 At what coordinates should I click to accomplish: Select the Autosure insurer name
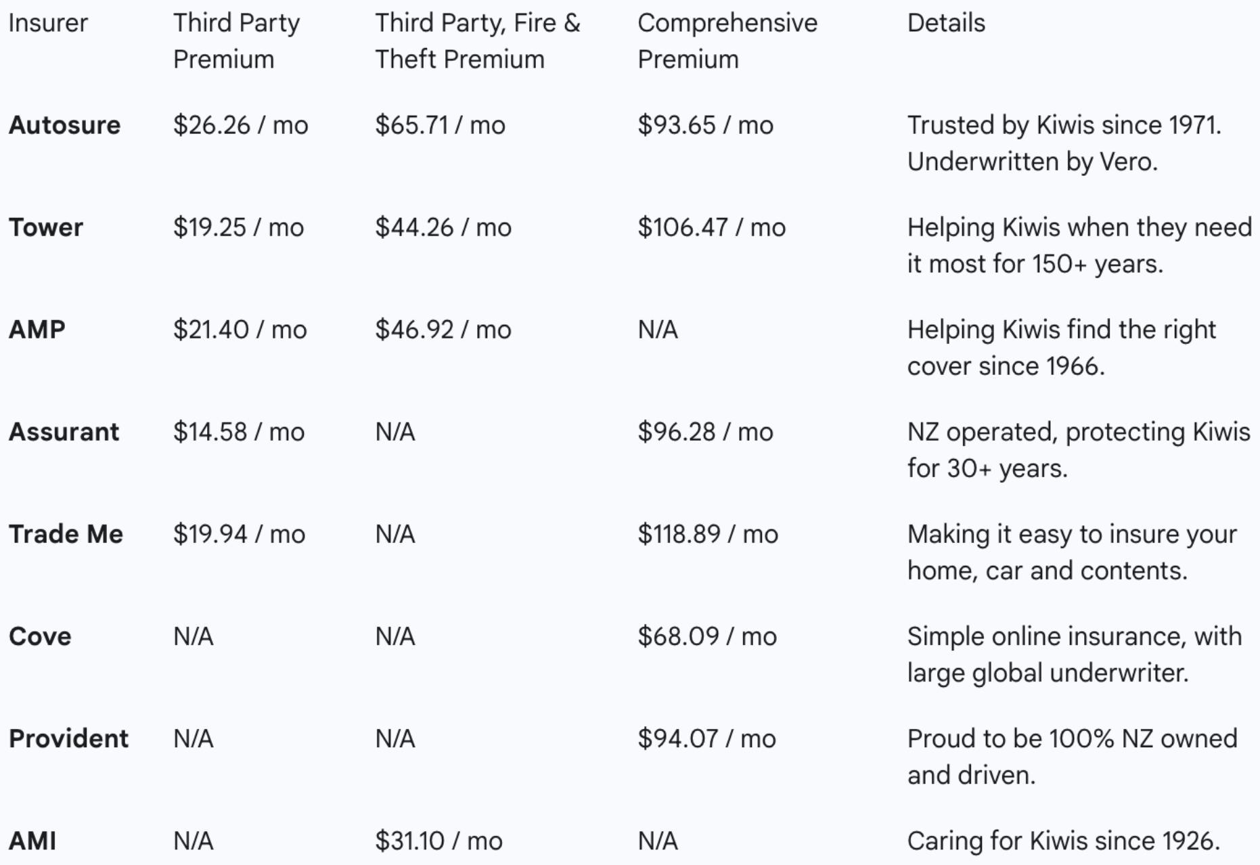click(x=64, y=125)
